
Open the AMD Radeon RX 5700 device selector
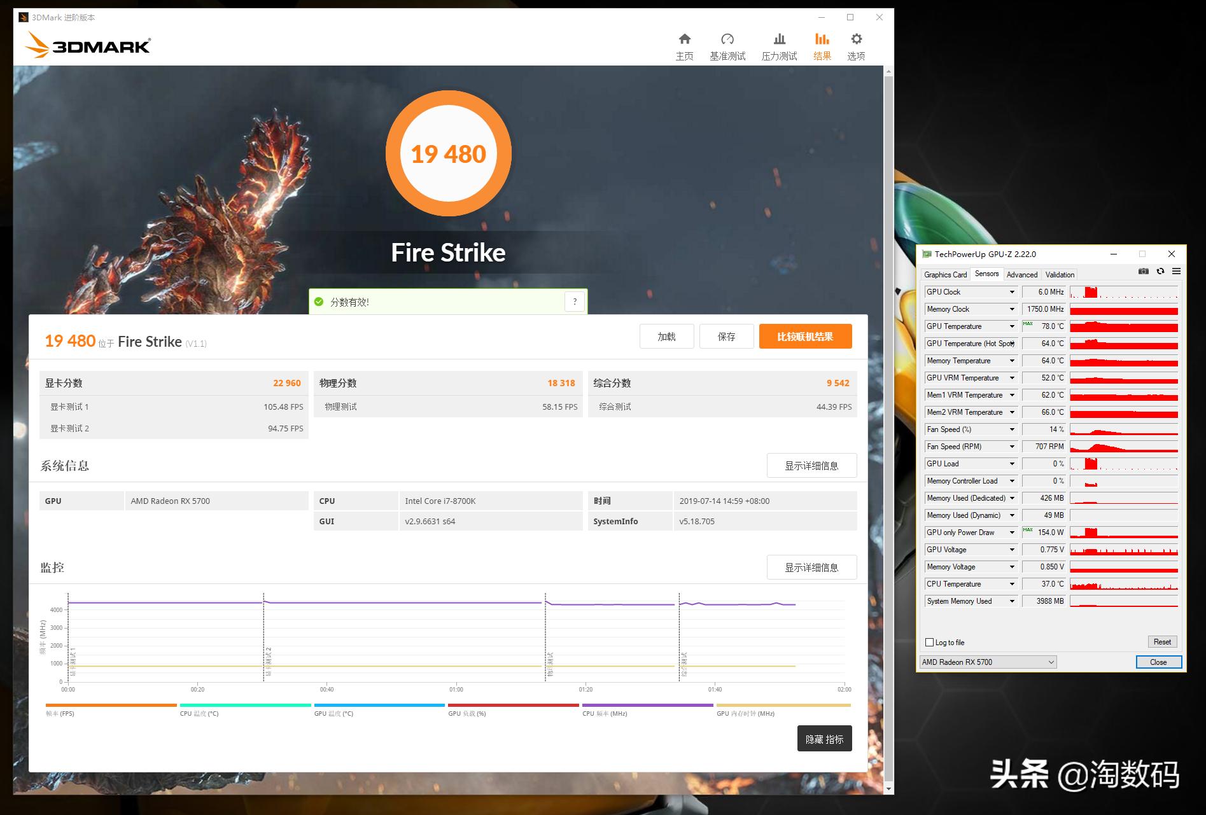pyautogui.click(x=988, y=662)
